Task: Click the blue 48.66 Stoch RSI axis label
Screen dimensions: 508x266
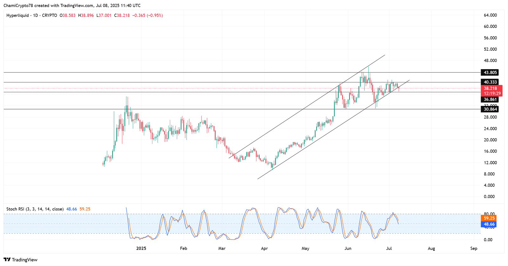Action: [489, 224]
